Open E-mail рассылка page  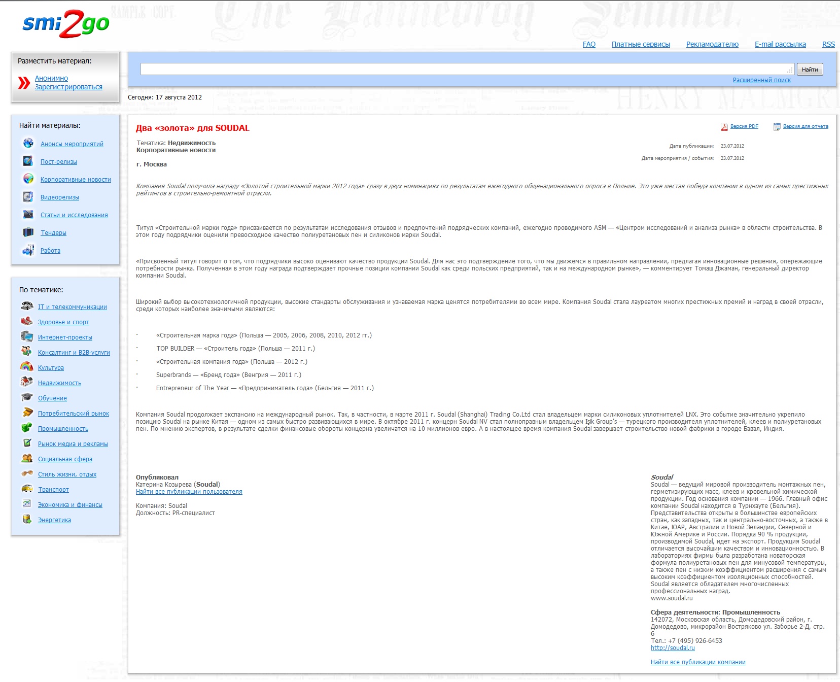tap(780, 44)
